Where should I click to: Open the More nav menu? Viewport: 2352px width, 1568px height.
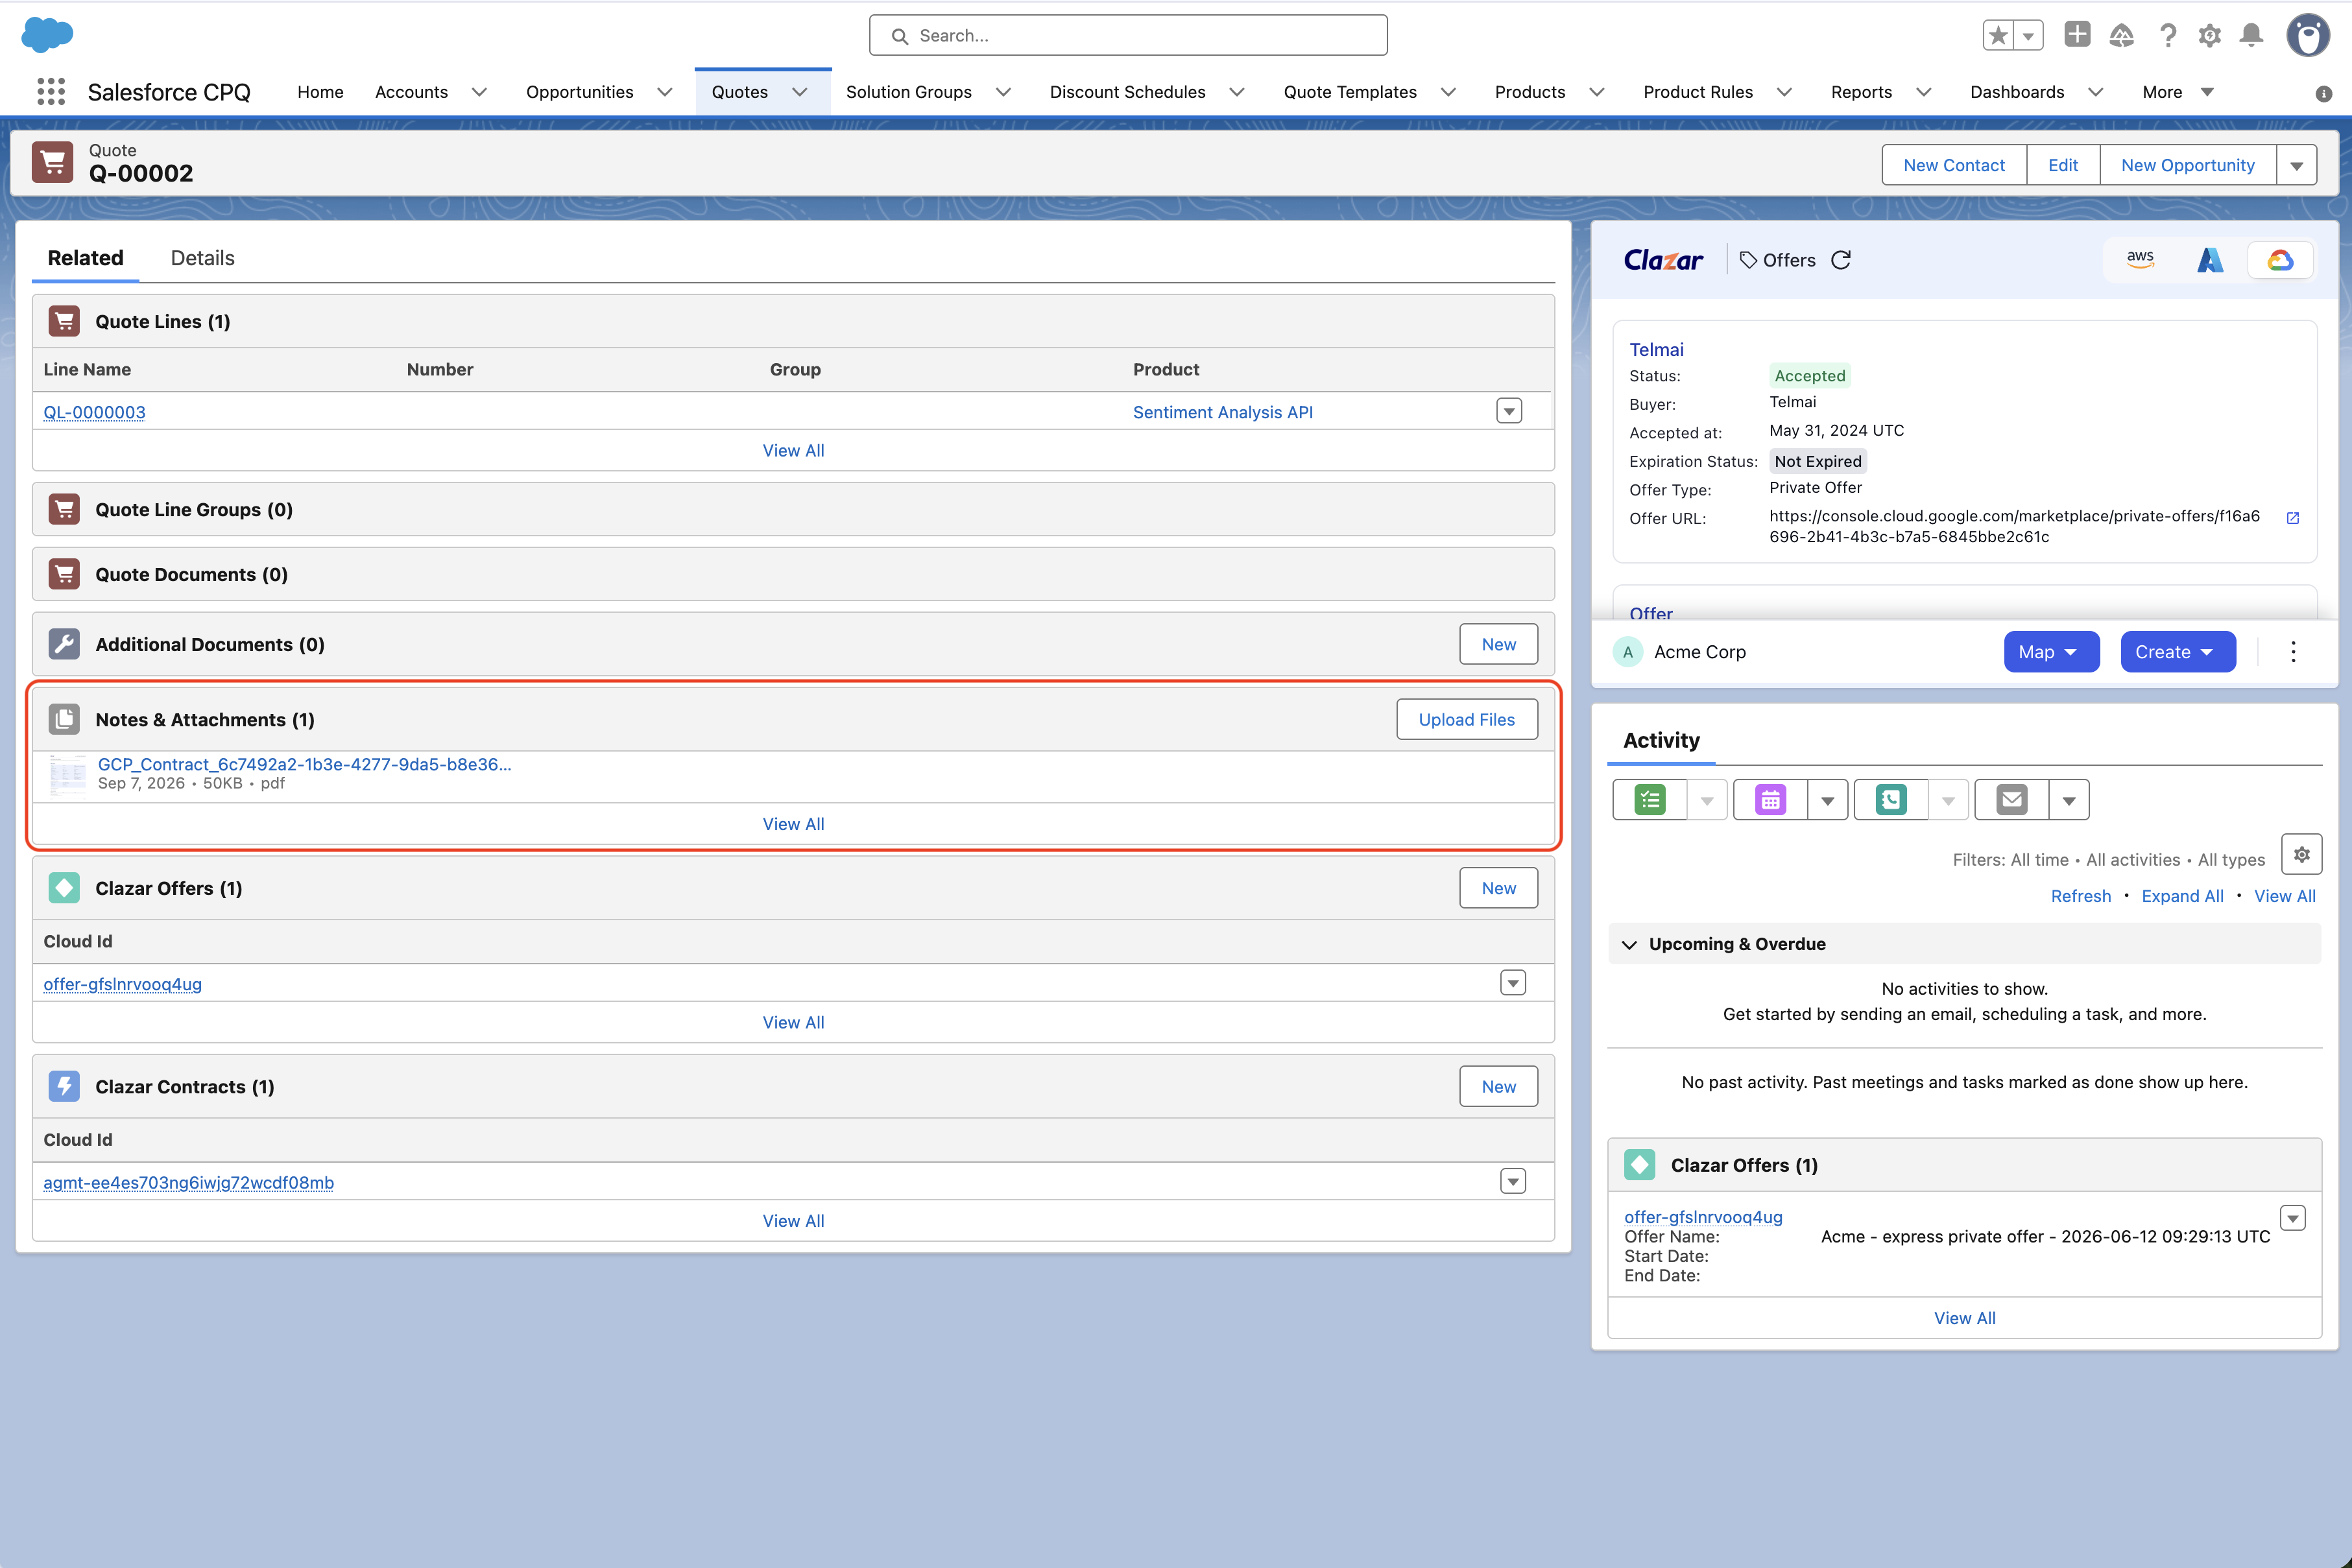[x=2178, y=92]
